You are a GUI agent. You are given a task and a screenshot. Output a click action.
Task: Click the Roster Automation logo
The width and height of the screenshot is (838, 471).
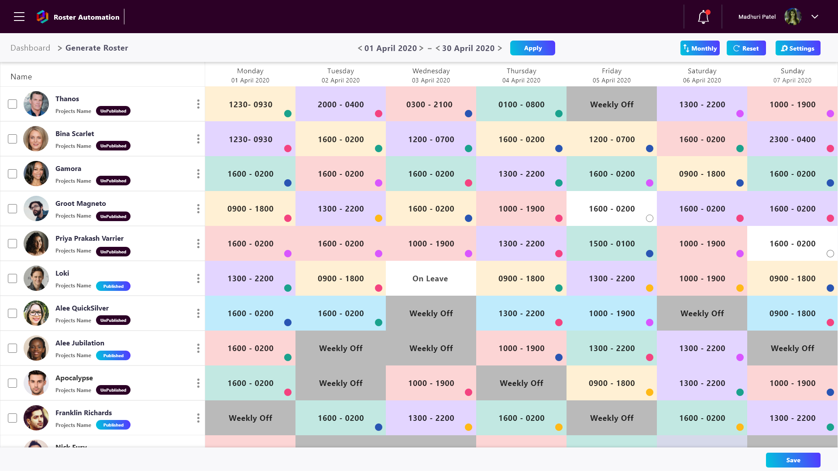coord(42,17)
